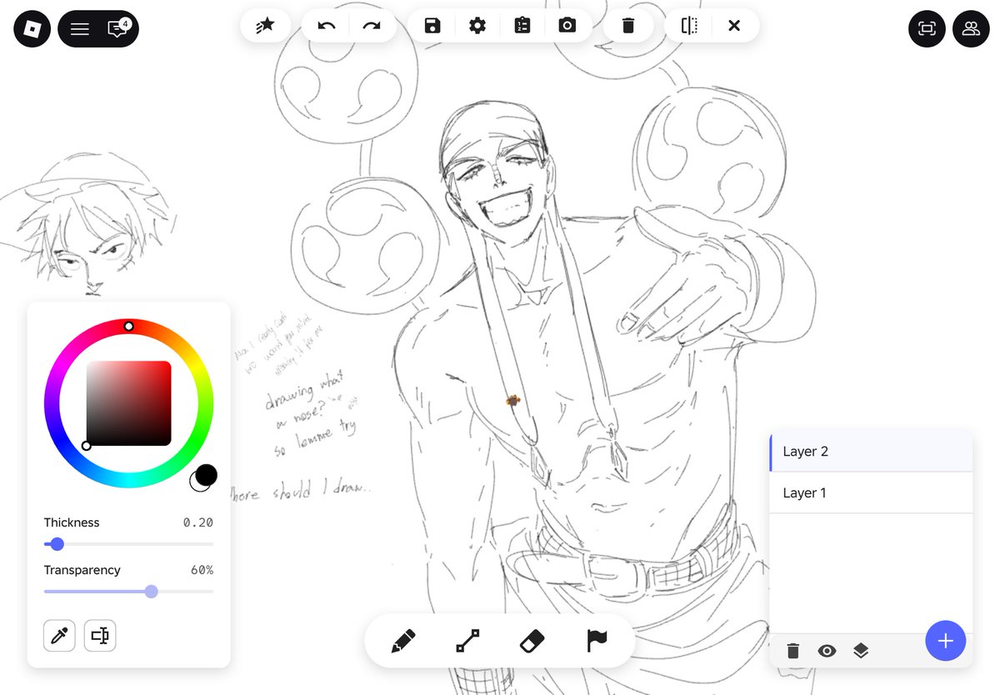
Task: Open the players list icon
Action: 971,29
